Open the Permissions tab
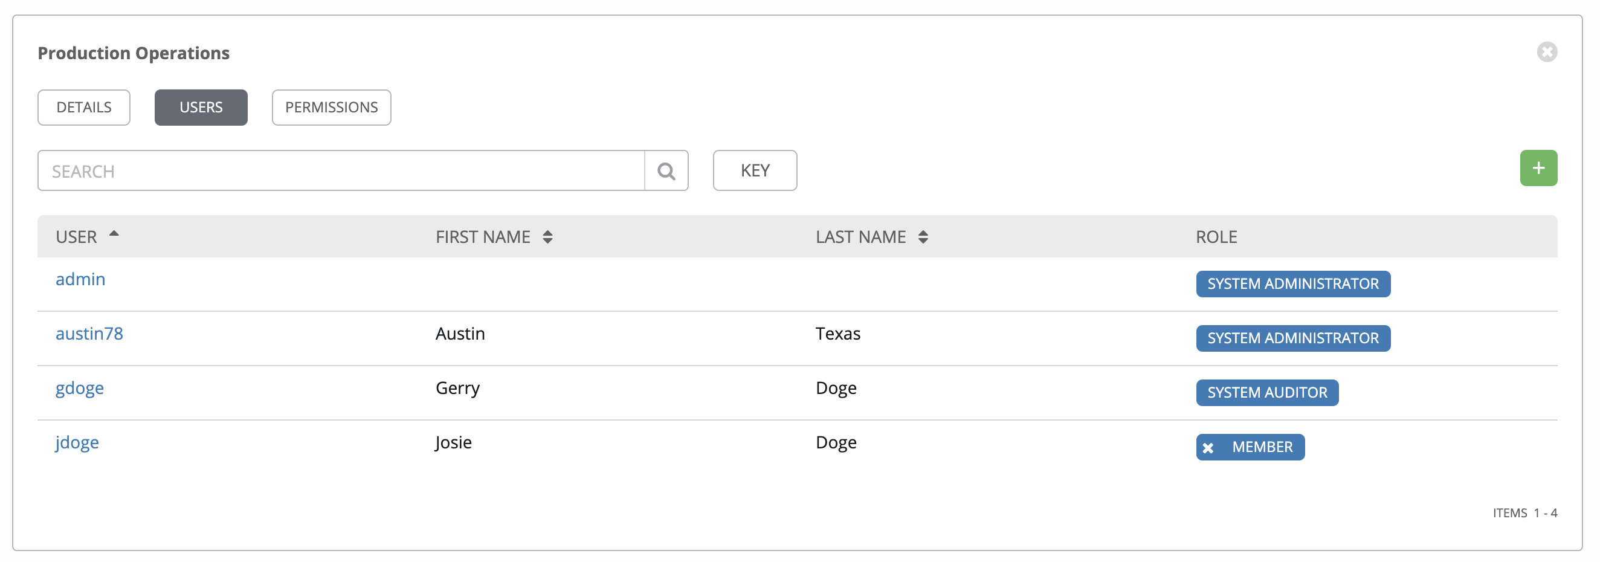Viewport: 1600px width, 562px height. click(331, 108)
